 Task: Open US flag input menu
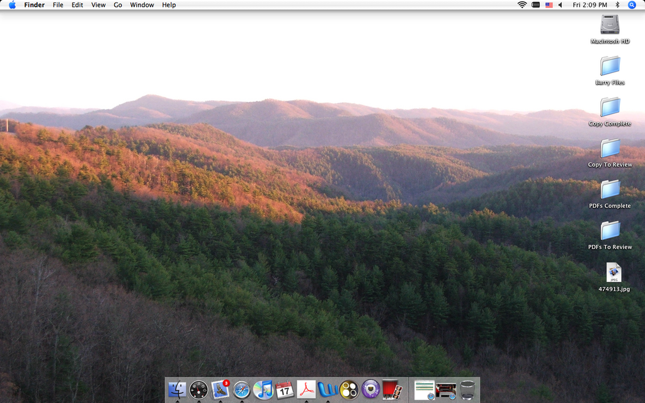[x=549, y=5]
